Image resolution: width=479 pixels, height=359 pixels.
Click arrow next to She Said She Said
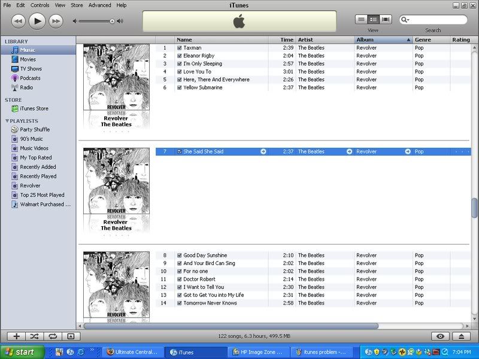(x=263, y=152)
